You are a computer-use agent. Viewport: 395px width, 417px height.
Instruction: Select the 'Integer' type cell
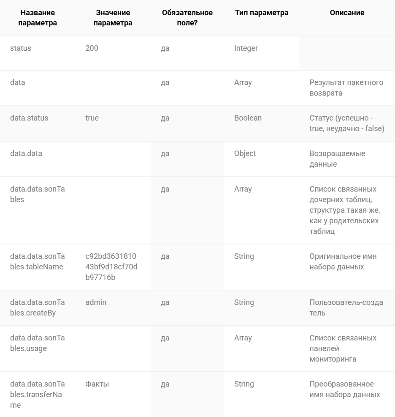pyautogui.click(x=246, y=48)
